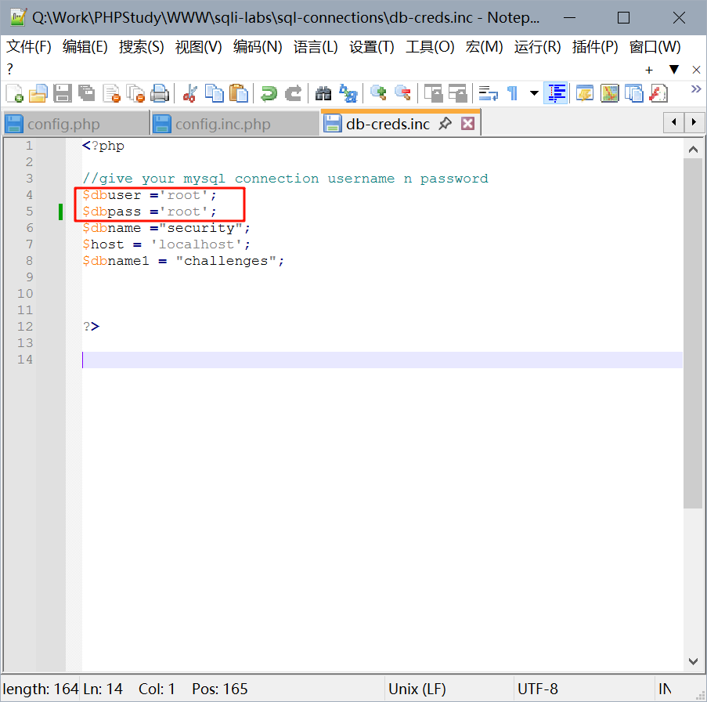
Task: Click the Print toolbar icon
Action: point(160,94)
